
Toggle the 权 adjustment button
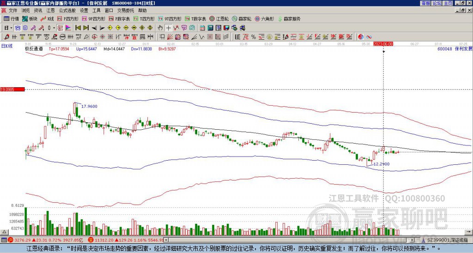(x=60, y=28)
